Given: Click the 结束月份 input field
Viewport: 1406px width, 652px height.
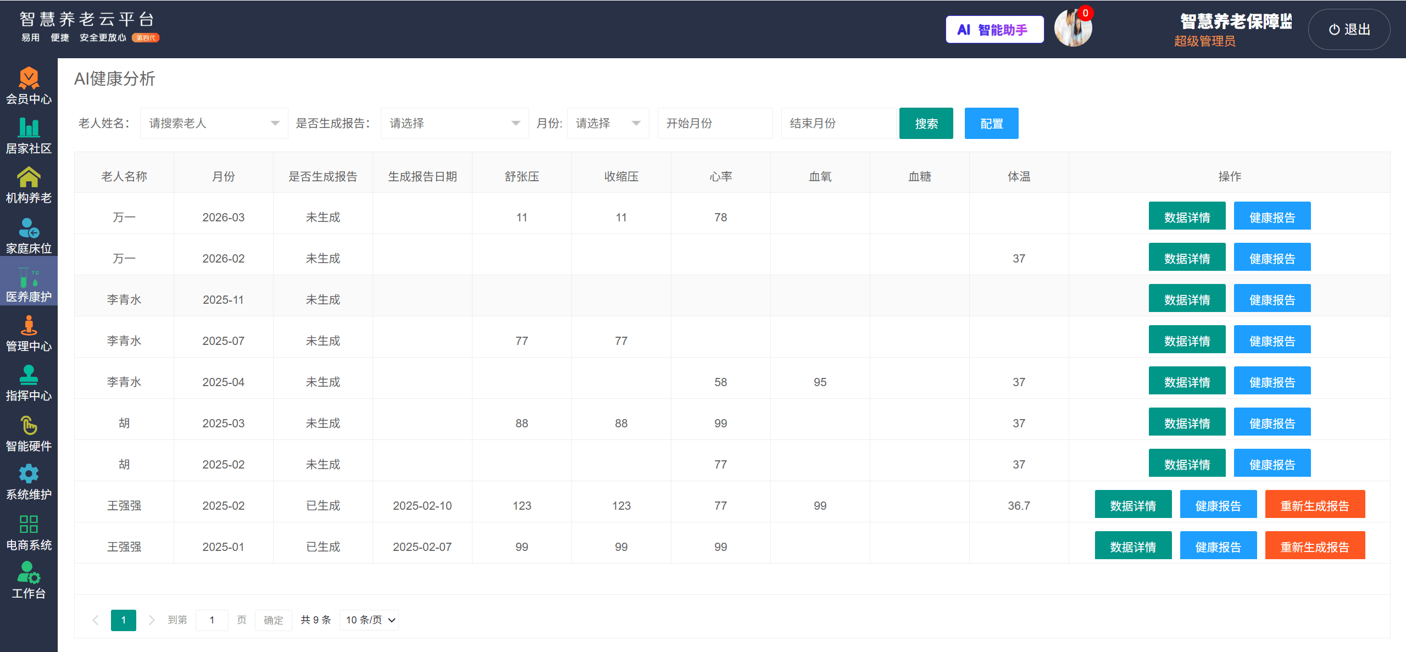Looking at the screenshot, I should pos(838,124).
